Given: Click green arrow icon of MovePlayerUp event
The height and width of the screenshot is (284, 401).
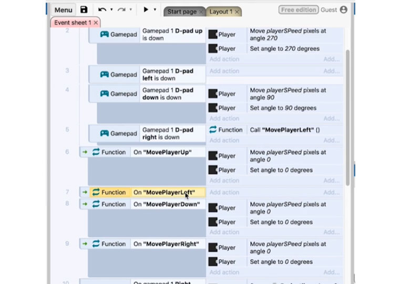Looking at the screenshot, I should tap(85, 152).
